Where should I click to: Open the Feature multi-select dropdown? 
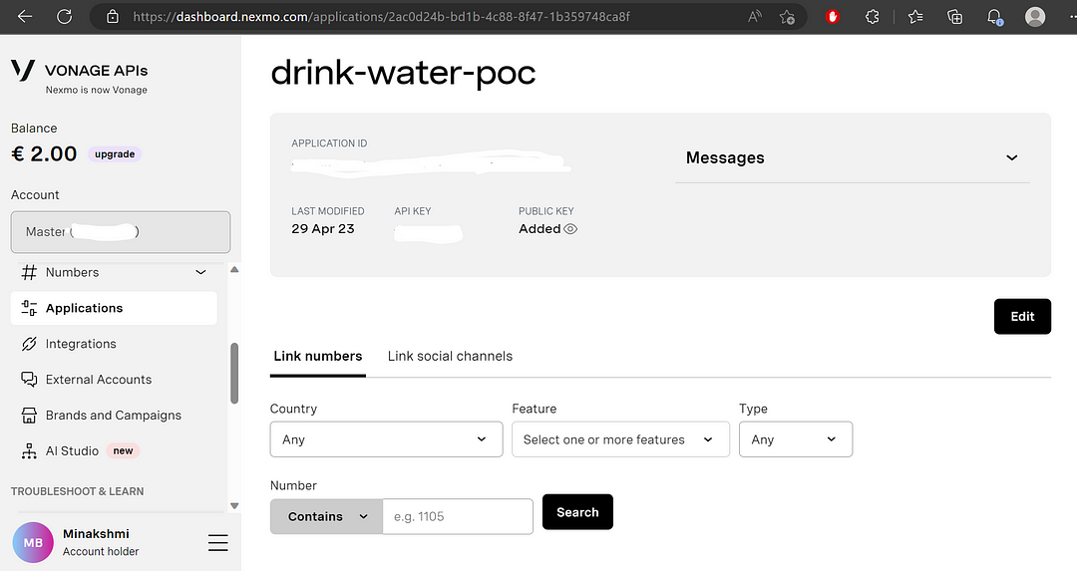pyautogui.click(x=620, y=439)
